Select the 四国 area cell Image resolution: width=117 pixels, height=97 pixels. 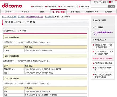(14, 92)
